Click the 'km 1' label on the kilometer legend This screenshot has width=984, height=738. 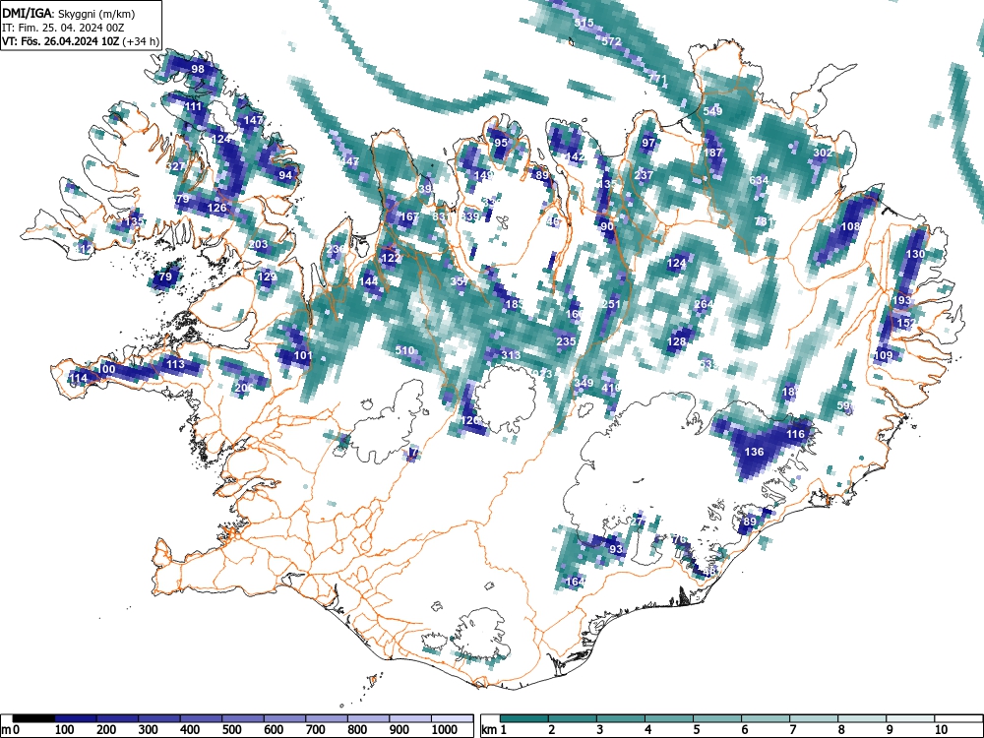point(493,729)
